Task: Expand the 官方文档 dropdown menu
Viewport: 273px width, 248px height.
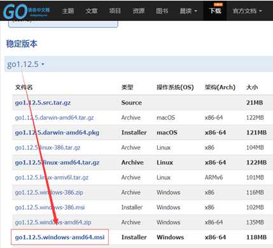Action: [247, 11]
